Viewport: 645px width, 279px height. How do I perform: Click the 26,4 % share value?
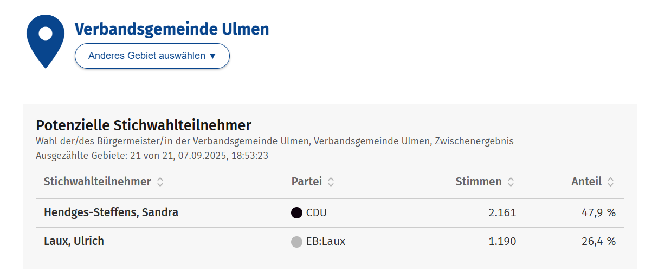(x=598, y=242)
